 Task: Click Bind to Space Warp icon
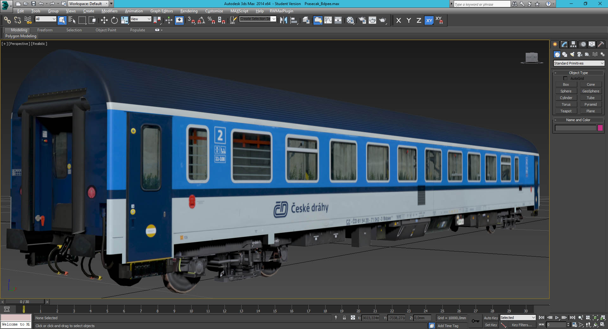tap(28, 20)
